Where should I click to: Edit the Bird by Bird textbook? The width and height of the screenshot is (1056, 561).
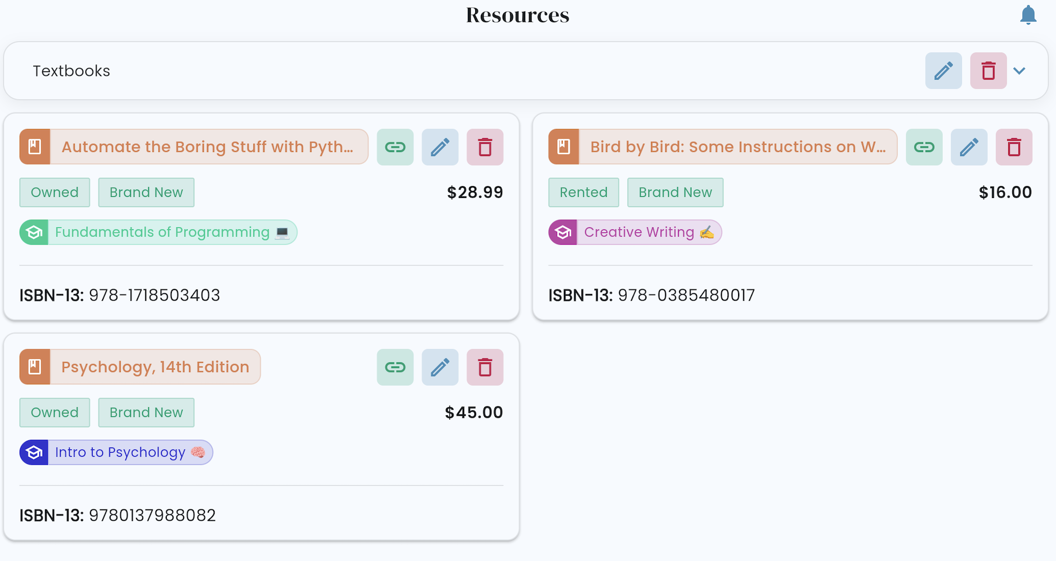coord(969,147)
